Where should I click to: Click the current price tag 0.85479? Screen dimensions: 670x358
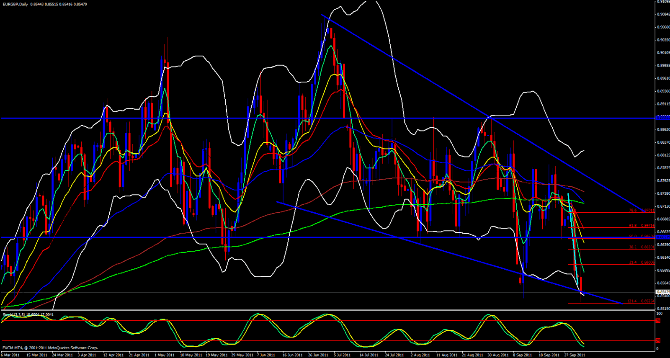663,292
